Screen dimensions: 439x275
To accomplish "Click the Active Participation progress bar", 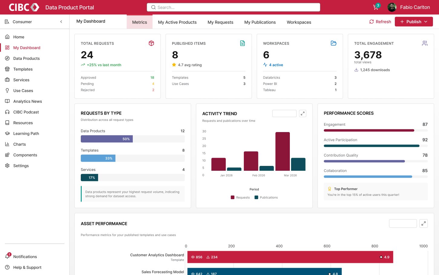I will pyautogui.click(x=376, y=146).
